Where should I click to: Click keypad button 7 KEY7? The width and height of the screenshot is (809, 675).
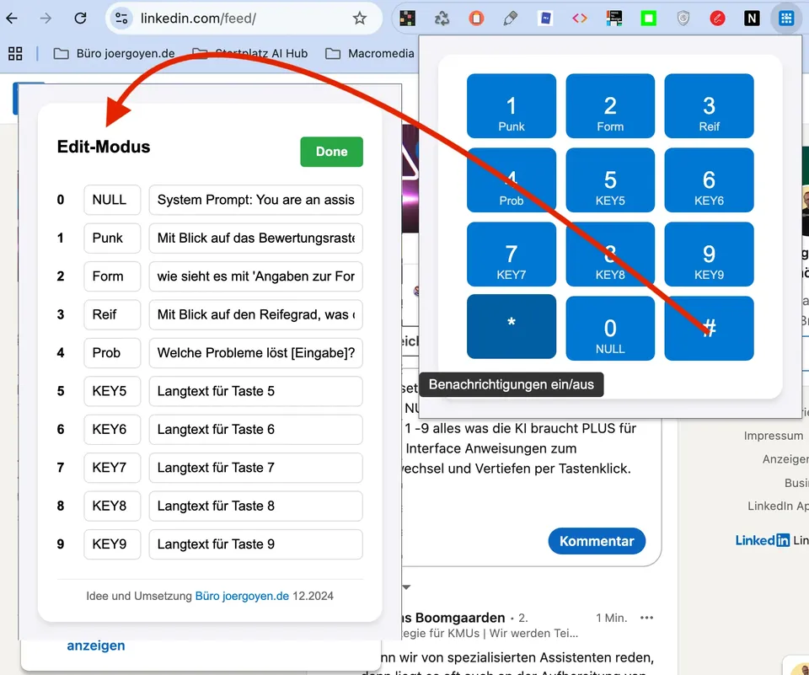click(x=512, y=254)
